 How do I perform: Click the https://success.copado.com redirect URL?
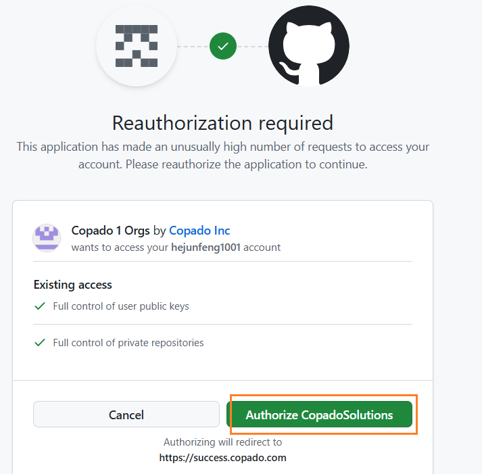point(223,458)
